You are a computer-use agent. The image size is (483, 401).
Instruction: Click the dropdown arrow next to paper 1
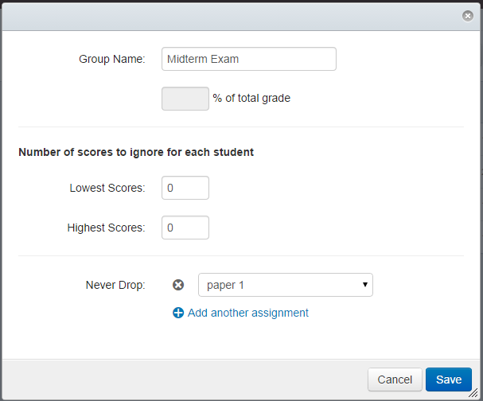point(365,285)
